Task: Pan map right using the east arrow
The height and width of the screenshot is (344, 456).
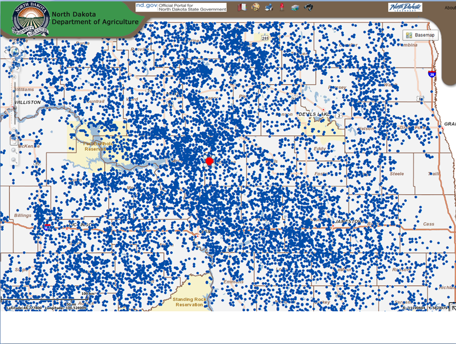Action: pyautogui.click(x=22, y=52)
